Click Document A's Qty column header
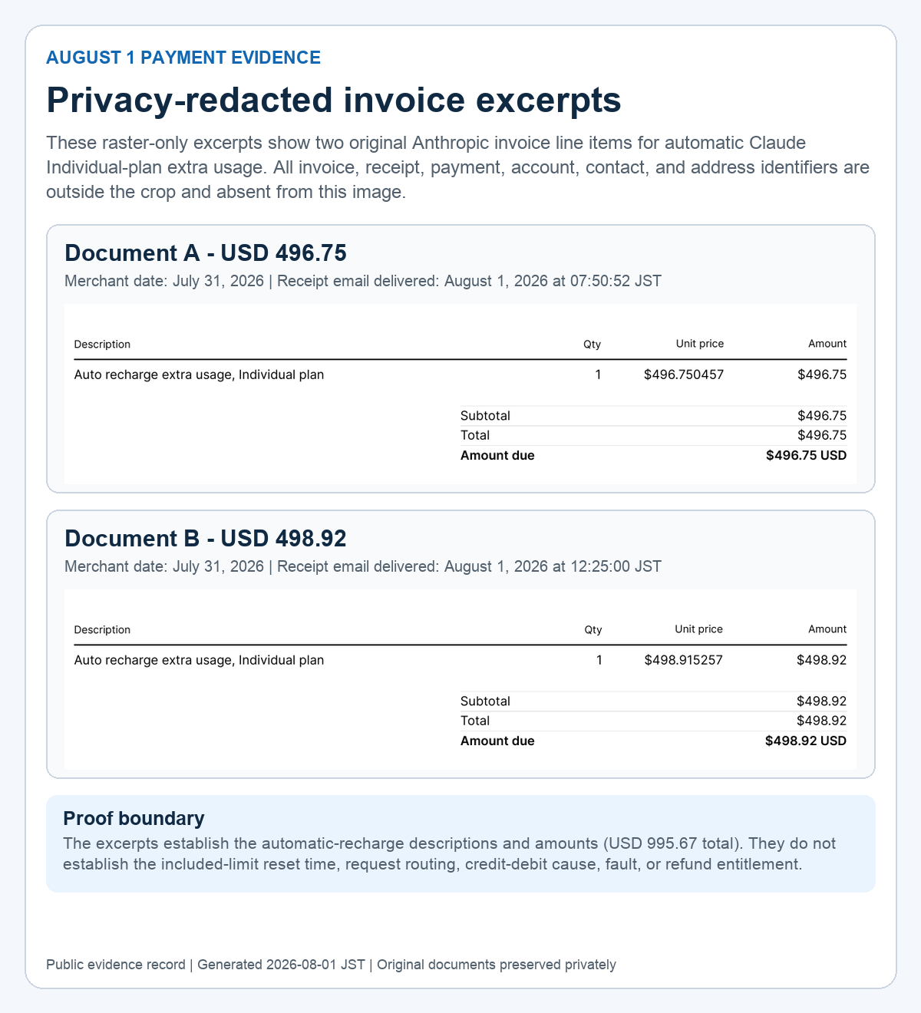 tap(593, 345)
